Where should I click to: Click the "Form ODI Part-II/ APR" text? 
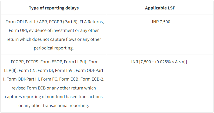pyautogui.click(x=25, y=22)
